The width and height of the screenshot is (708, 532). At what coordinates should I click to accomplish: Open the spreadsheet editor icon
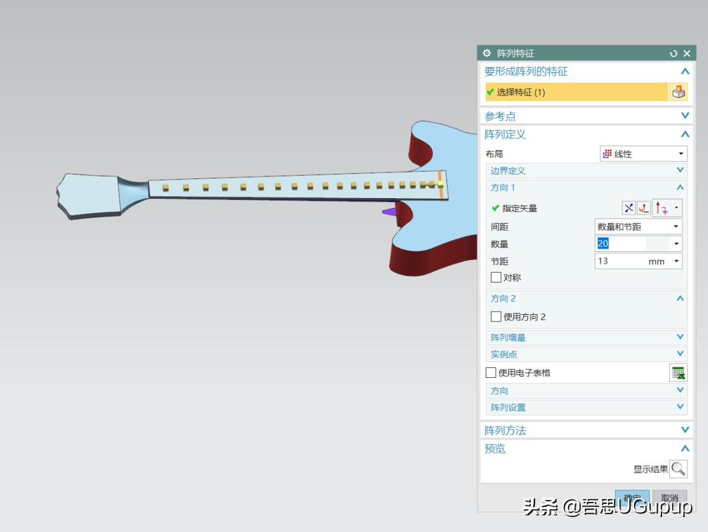pyautogui.click(x=678, y=372)
